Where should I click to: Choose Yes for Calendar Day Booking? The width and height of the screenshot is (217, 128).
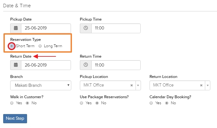click(x=151, y=103)
